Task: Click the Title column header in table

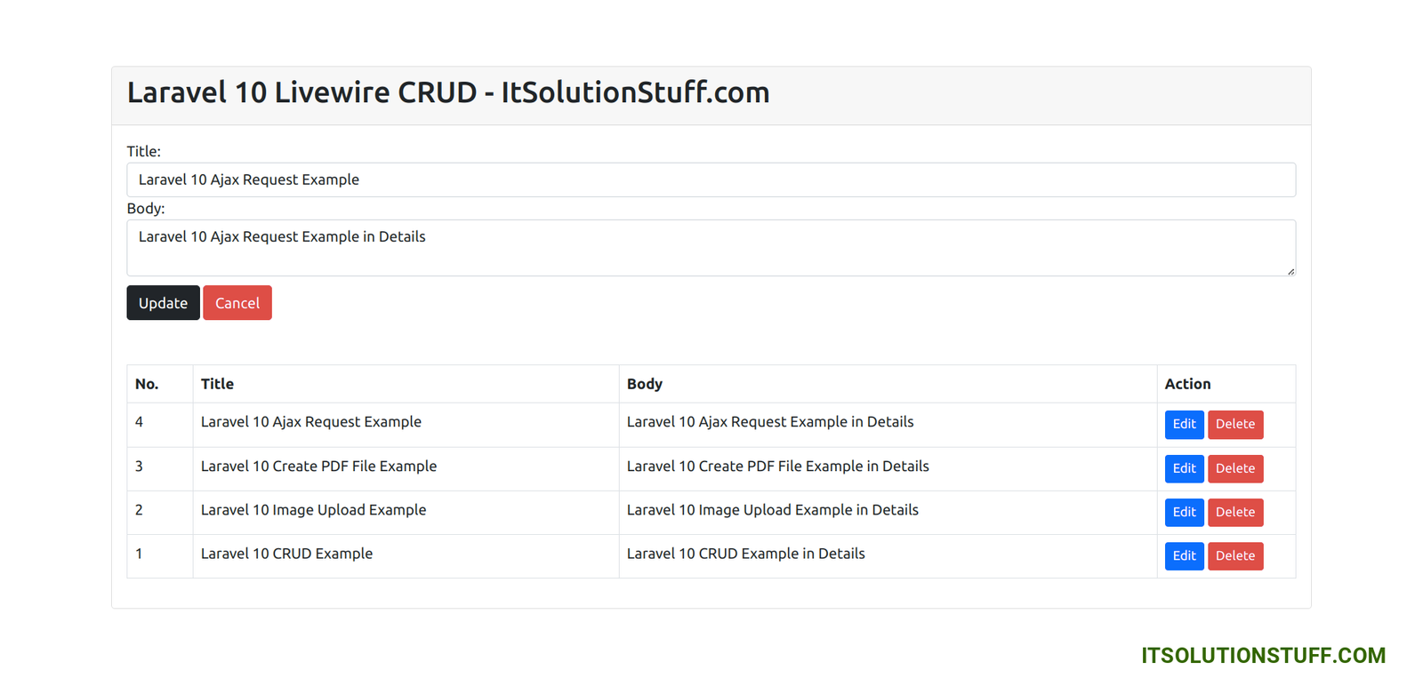Action: click(217, 384)
